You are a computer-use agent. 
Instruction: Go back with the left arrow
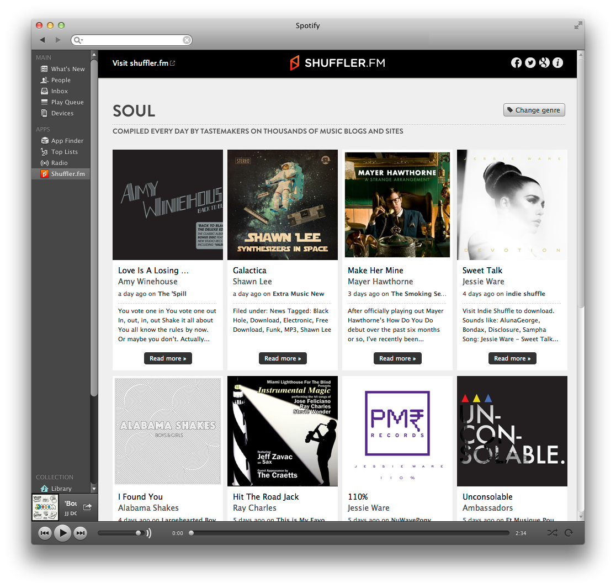point(43,40)
